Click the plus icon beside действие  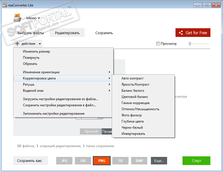17,44
